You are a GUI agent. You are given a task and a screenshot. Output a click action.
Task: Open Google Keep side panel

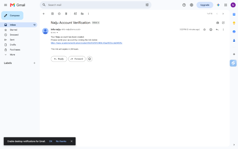point(234,23)
